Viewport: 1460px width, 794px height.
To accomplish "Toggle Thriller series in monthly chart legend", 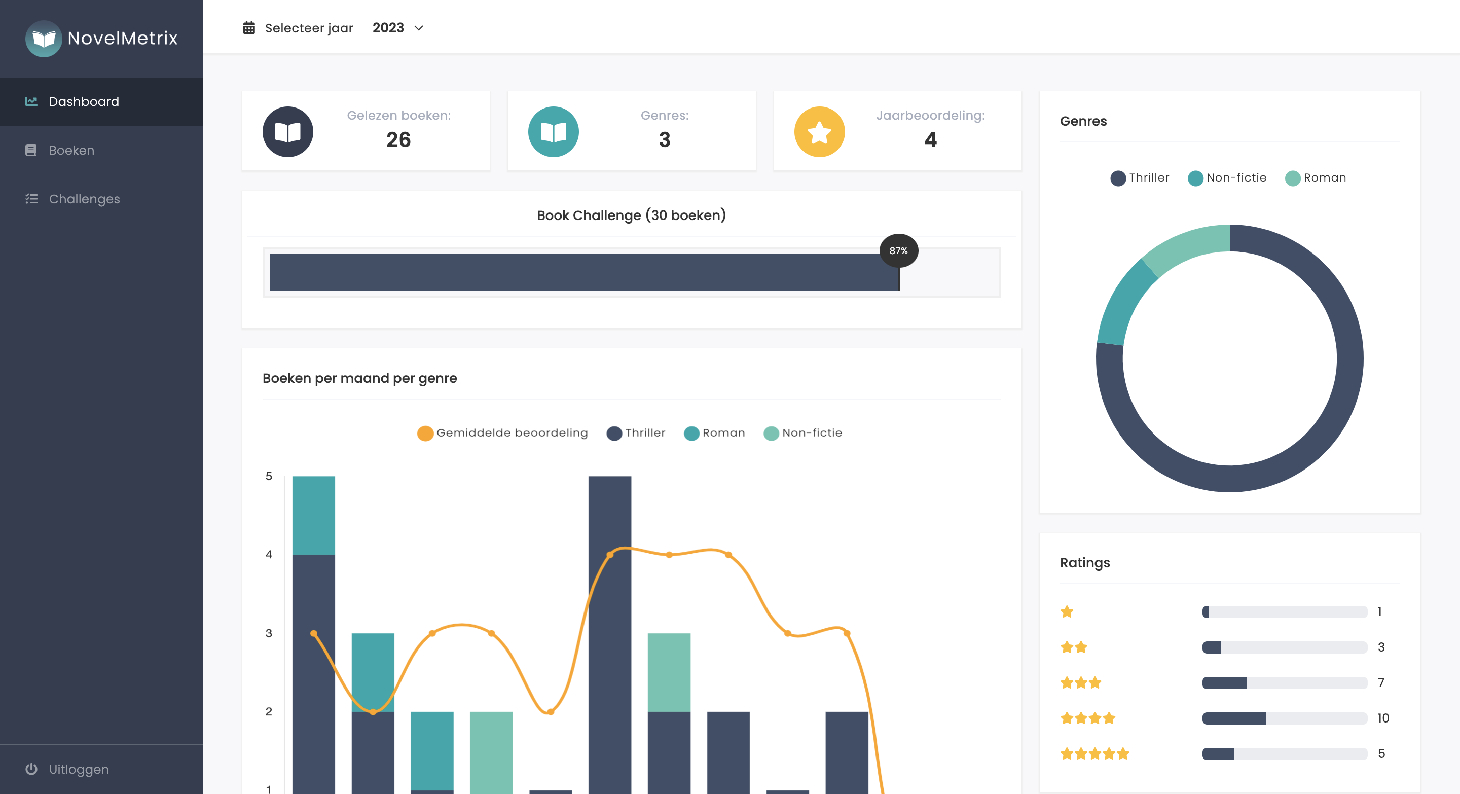I will tap(636, 433).
